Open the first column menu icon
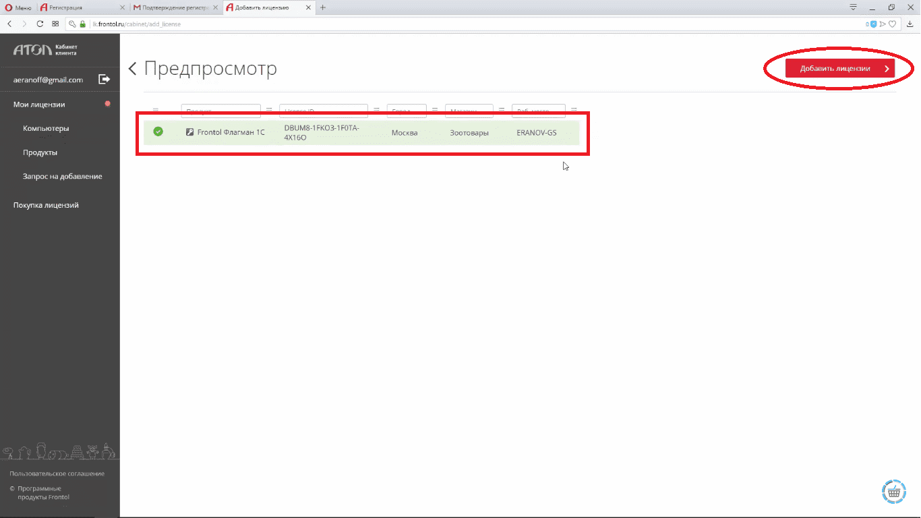This screenshot has height=518, width=921. [155, 109]
